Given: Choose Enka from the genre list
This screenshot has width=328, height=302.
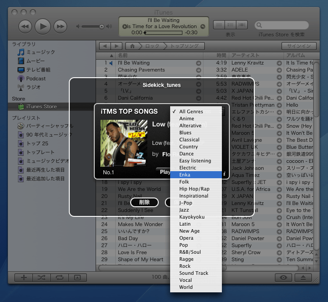Looking at the screenshot, I should click(x=185, y=175).
